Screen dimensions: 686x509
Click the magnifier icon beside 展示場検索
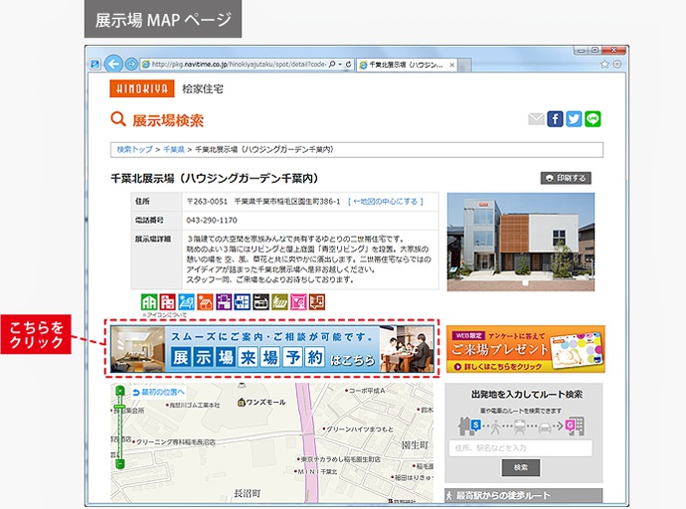pyautogui.click(x=118, y=120)
